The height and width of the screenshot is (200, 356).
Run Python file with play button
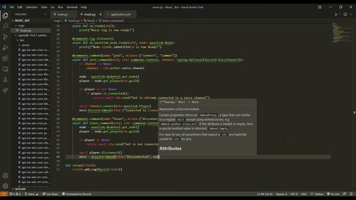336,14
